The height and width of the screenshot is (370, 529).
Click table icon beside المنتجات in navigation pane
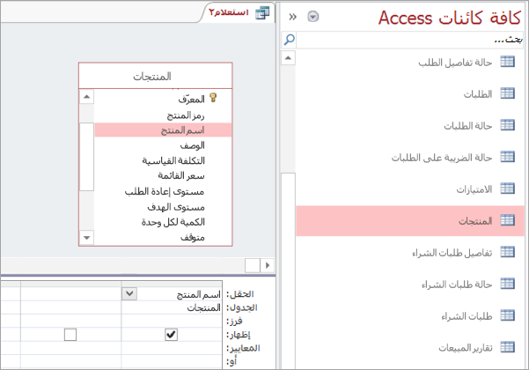click(507, 220)
